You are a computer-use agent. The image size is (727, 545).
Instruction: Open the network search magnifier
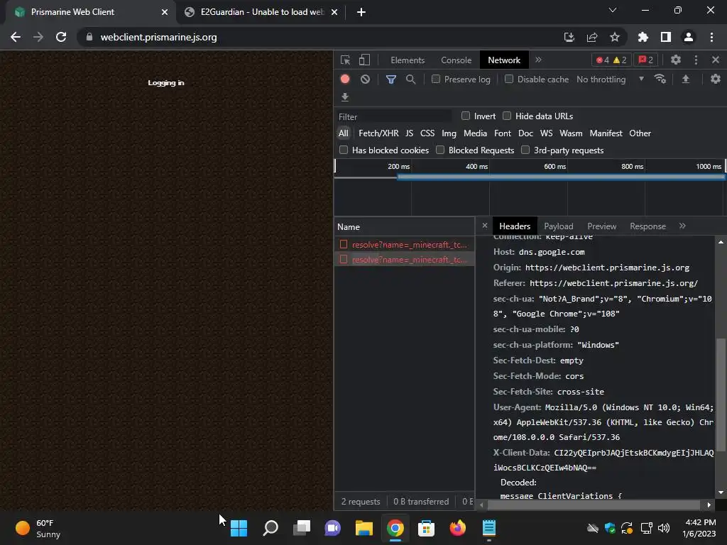(x=411, y=79)
